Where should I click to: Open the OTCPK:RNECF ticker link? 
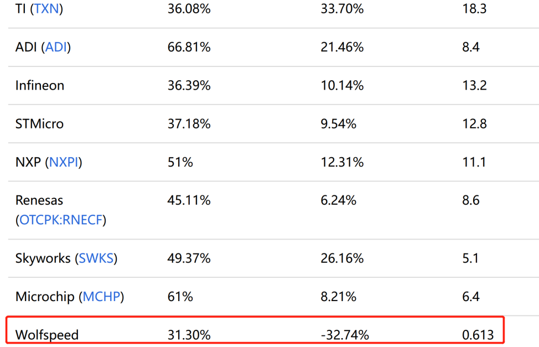(61, 220)
